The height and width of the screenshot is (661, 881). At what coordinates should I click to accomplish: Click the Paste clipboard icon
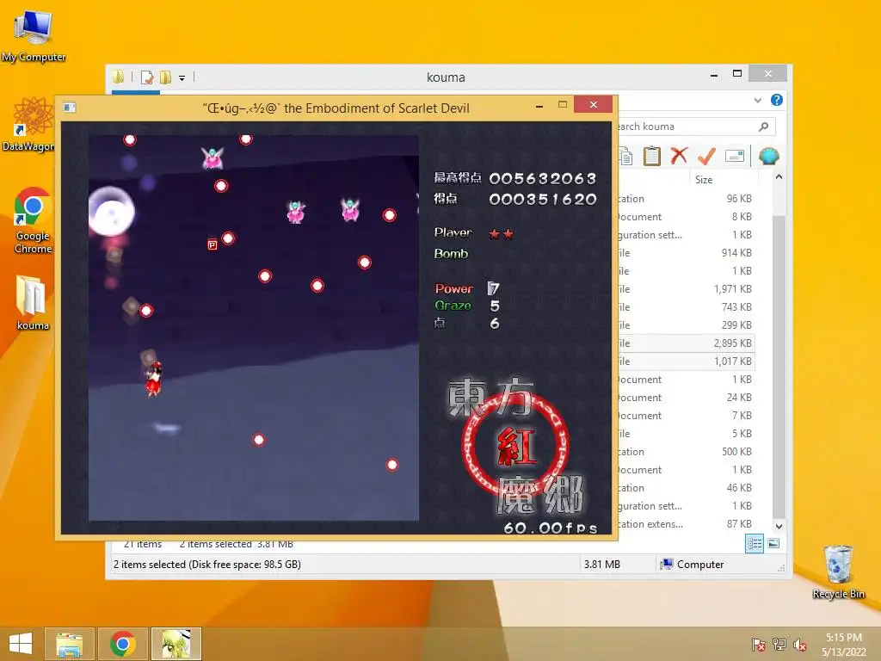pyautogui.click(x=652, y=156)
